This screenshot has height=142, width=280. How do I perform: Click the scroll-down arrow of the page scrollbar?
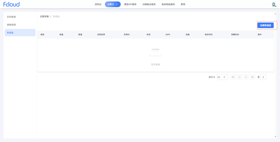pos(275,137)
